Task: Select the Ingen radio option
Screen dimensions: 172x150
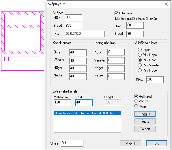Action: coord(140,50)
